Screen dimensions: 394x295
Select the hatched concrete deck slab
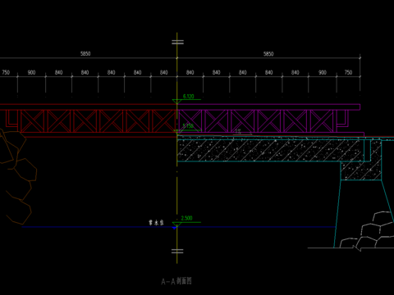point(271,151)
